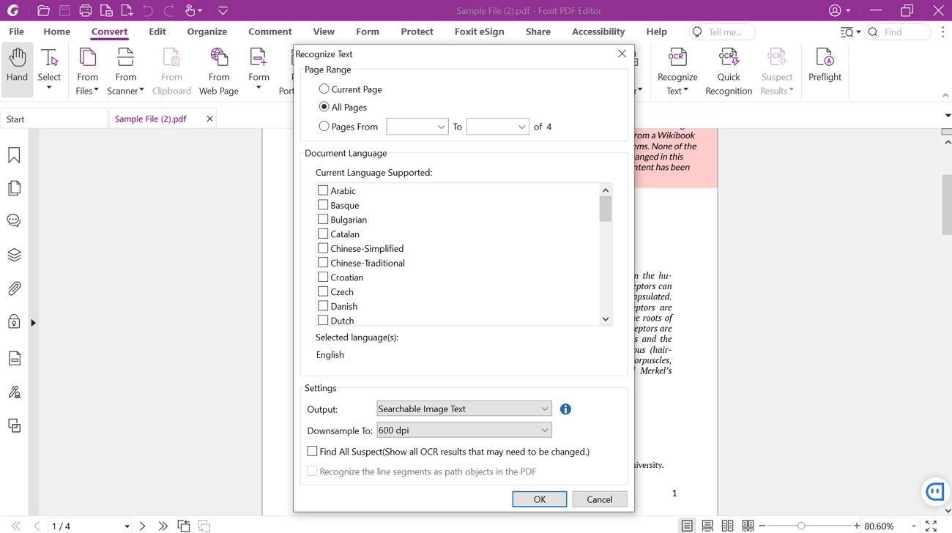Click OK in Recognize Text dialog
Screen dimensions: 952x533
tap(540, 499)
